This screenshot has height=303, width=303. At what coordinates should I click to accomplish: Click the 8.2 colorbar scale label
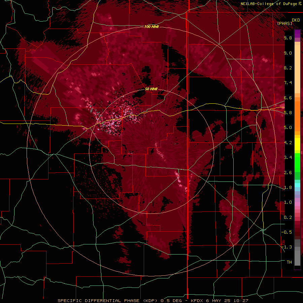[x=288, y=68]
